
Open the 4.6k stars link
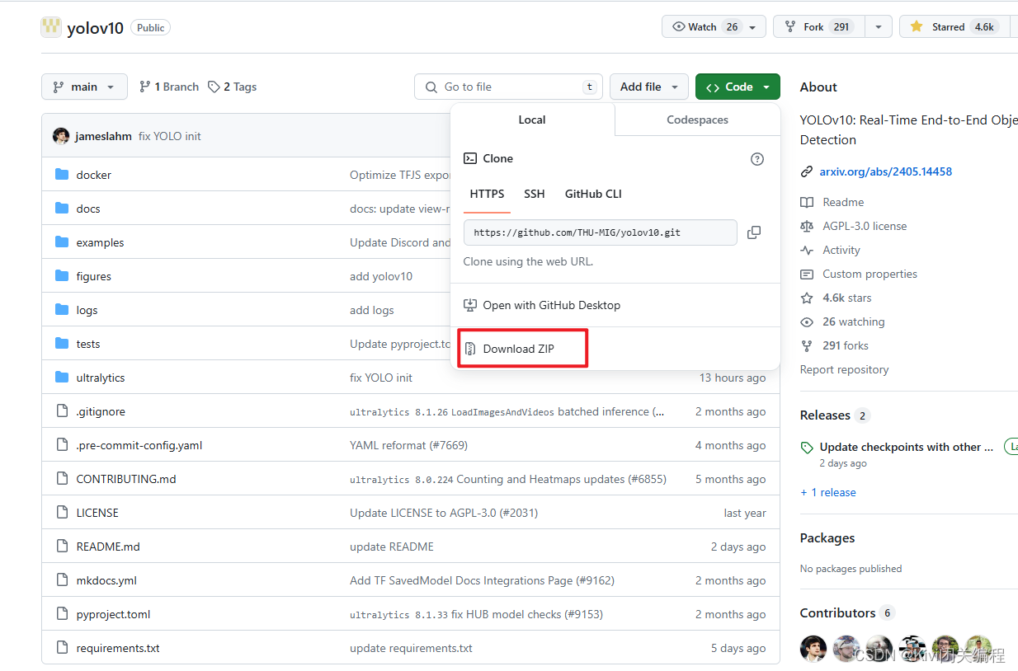846,298
